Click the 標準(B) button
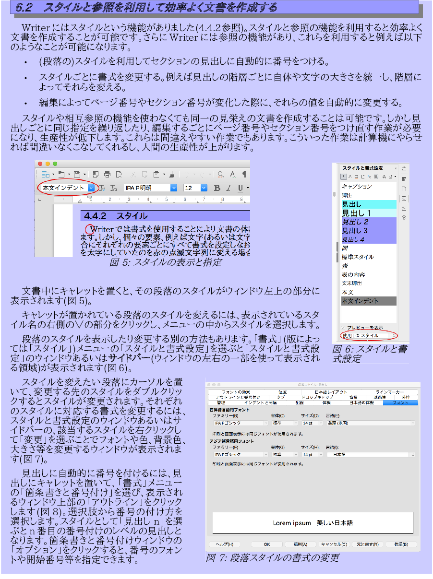This screenshot has width=433, height=579. pyautogui.click(x=401, y=544)
